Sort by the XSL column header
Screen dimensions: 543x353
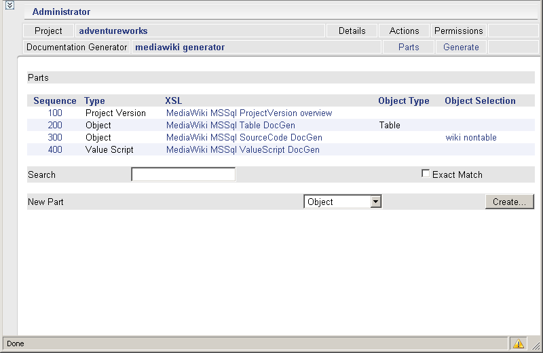pos(174,100)
